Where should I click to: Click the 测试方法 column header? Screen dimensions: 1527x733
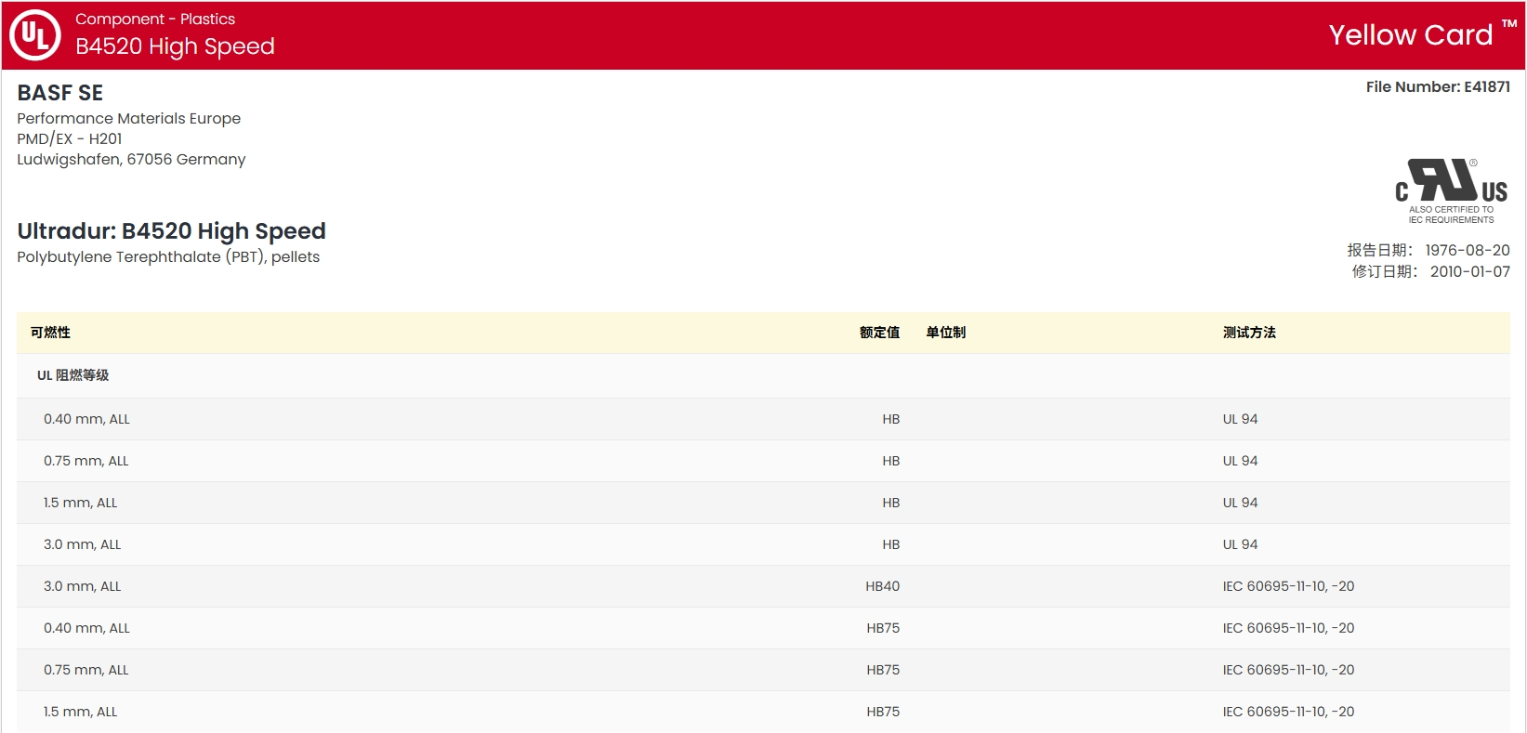[1249, 333]
